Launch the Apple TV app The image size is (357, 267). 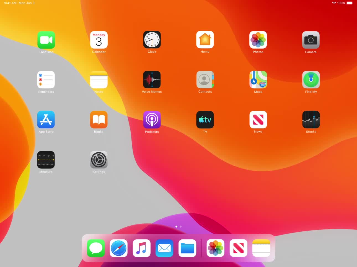coord(205,120)
